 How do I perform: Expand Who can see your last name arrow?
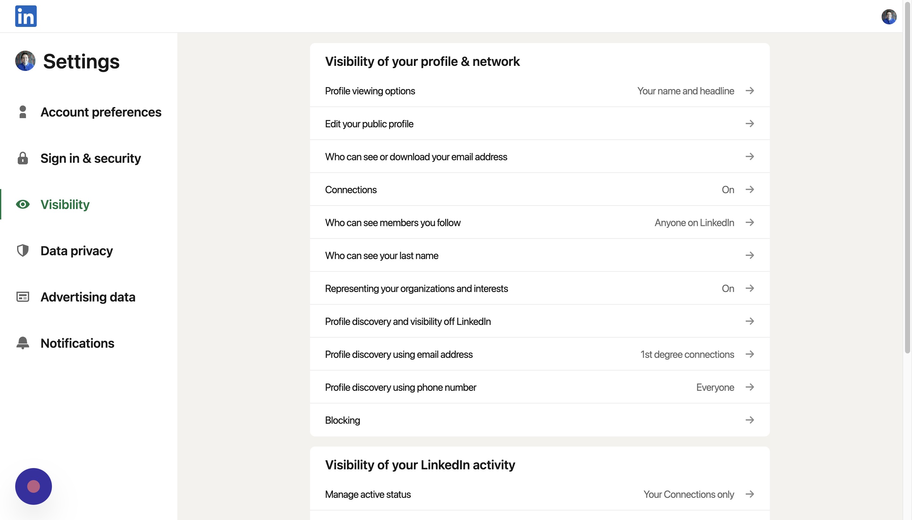tap(750, 255)
